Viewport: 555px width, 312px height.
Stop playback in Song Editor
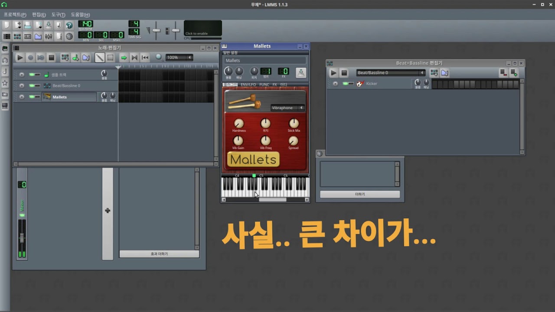[51, 57]
